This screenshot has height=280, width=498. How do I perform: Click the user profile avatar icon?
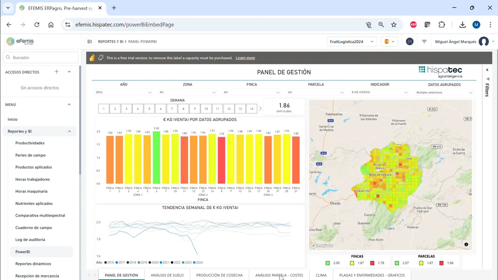[x=483, y=41]
